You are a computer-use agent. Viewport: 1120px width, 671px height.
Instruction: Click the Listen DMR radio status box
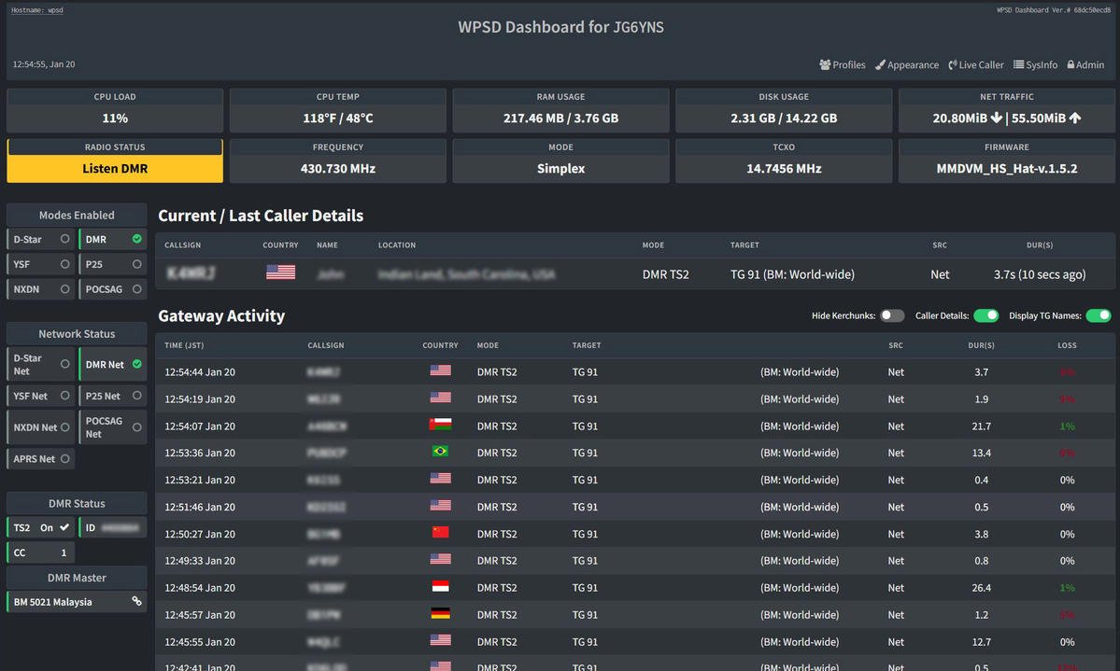[x=115, y=169]
